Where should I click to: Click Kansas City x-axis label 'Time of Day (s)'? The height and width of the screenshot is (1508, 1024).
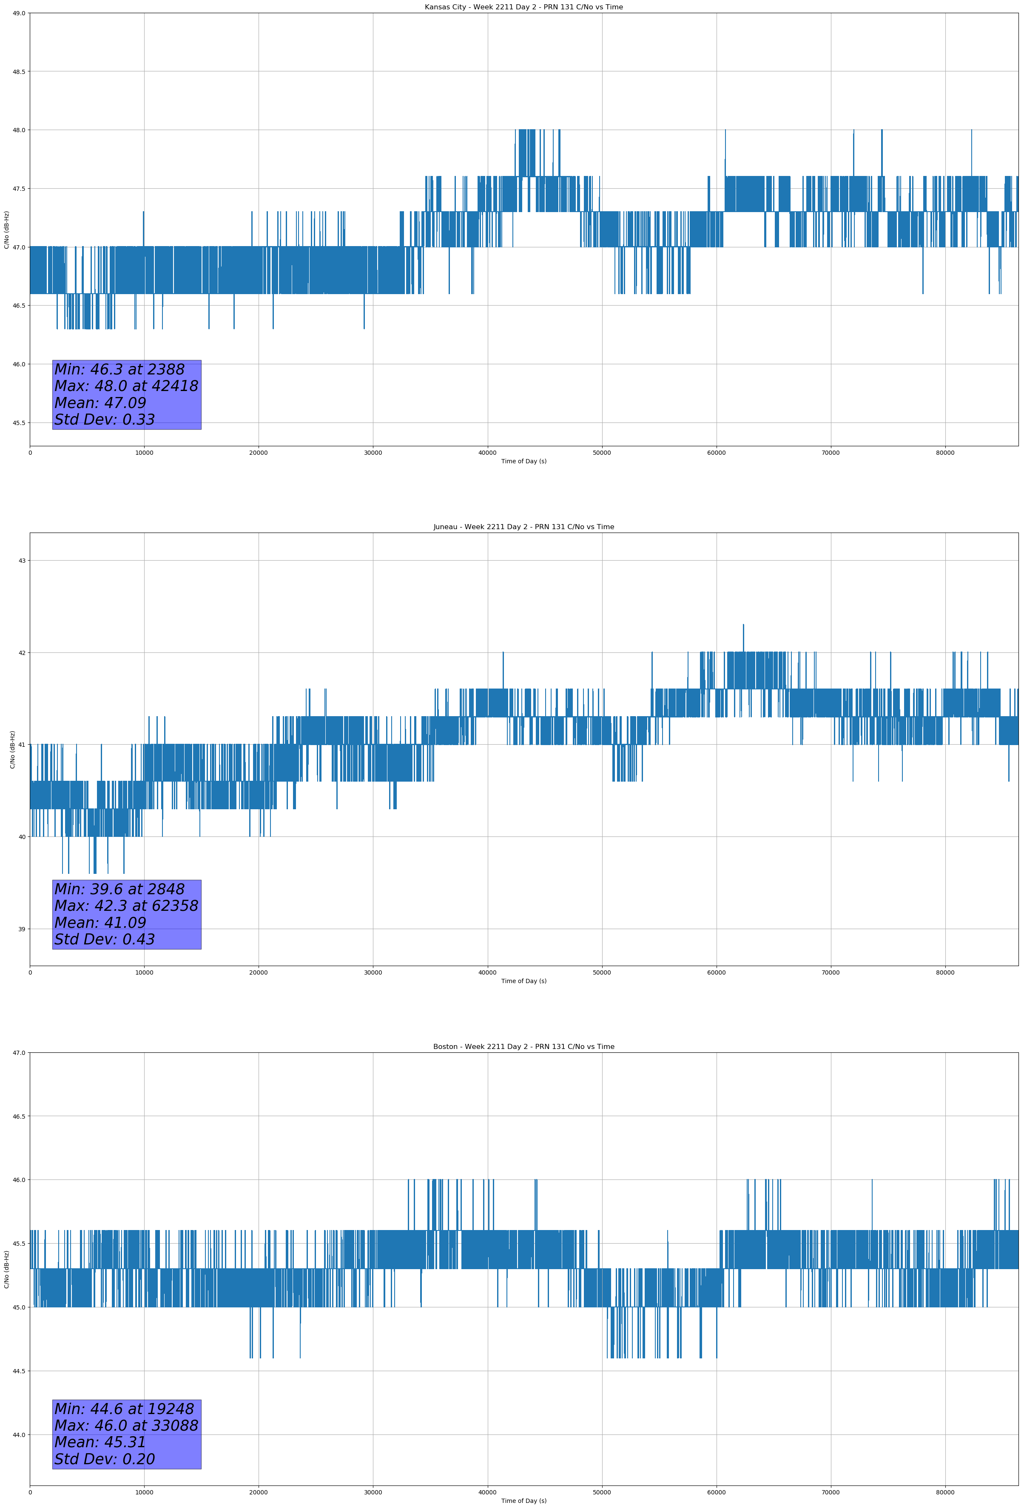[x=523, y=461]
